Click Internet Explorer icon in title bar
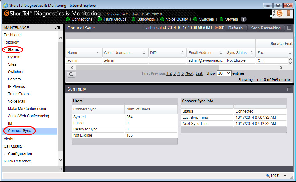Viewport: 296px width, 182px height. [6, 5]
